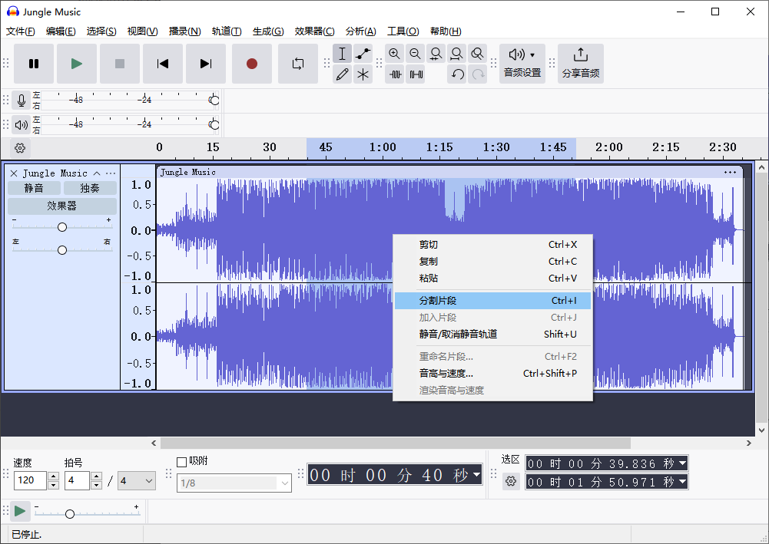
Task: Select 音高与速度... in context menu
Action: (446, 374)
